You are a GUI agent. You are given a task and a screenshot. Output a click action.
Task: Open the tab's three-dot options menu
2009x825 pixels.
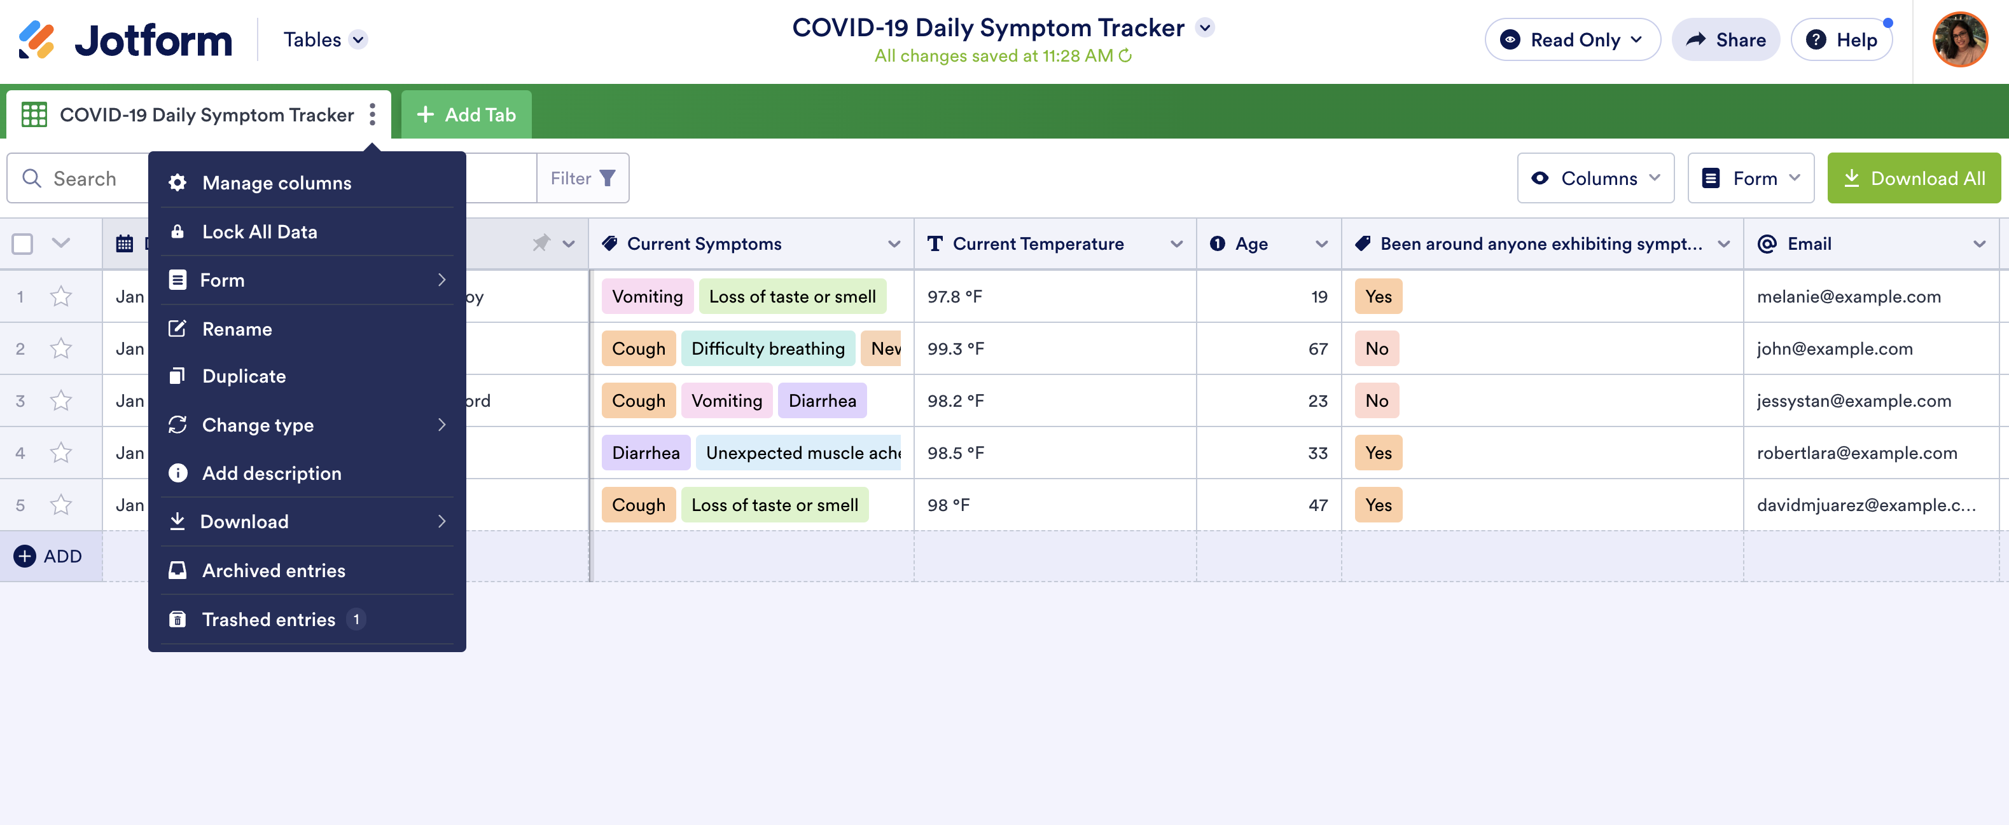point(373,114)
